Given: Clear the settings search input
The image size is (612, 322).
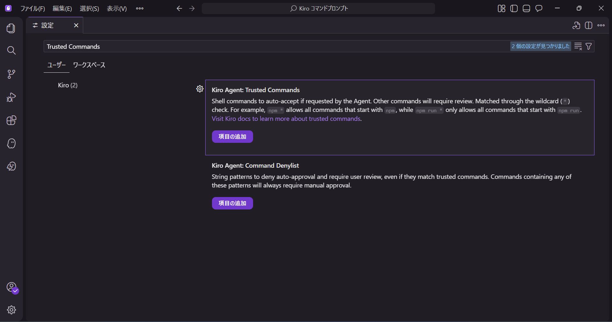Looking at the screenshot, I should pyautogui.click(x=578, y=47).
